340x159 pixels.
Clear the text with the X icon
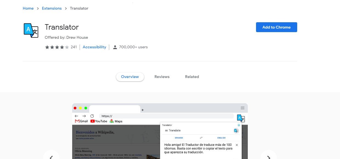point(237,145)
